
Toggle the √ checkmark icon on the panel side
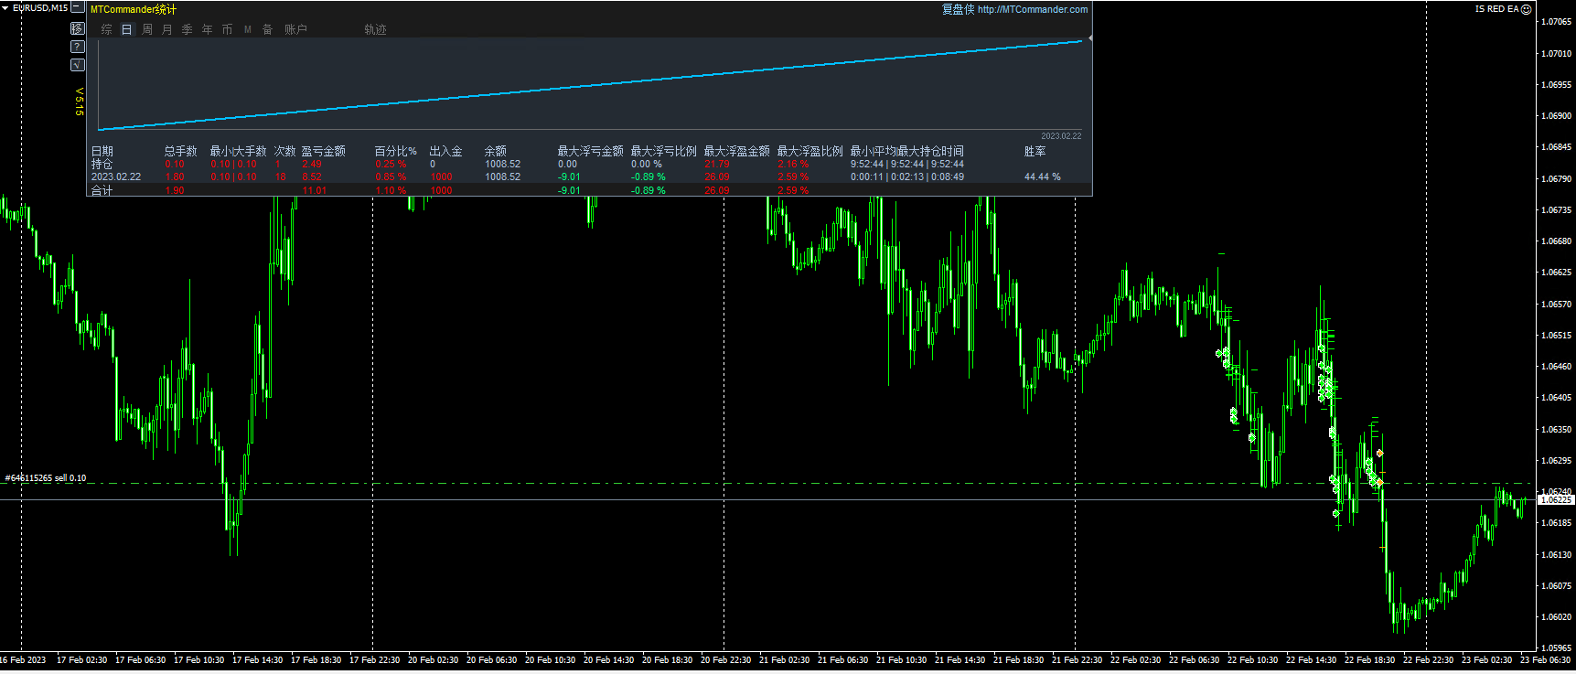(x=78, y=65)
